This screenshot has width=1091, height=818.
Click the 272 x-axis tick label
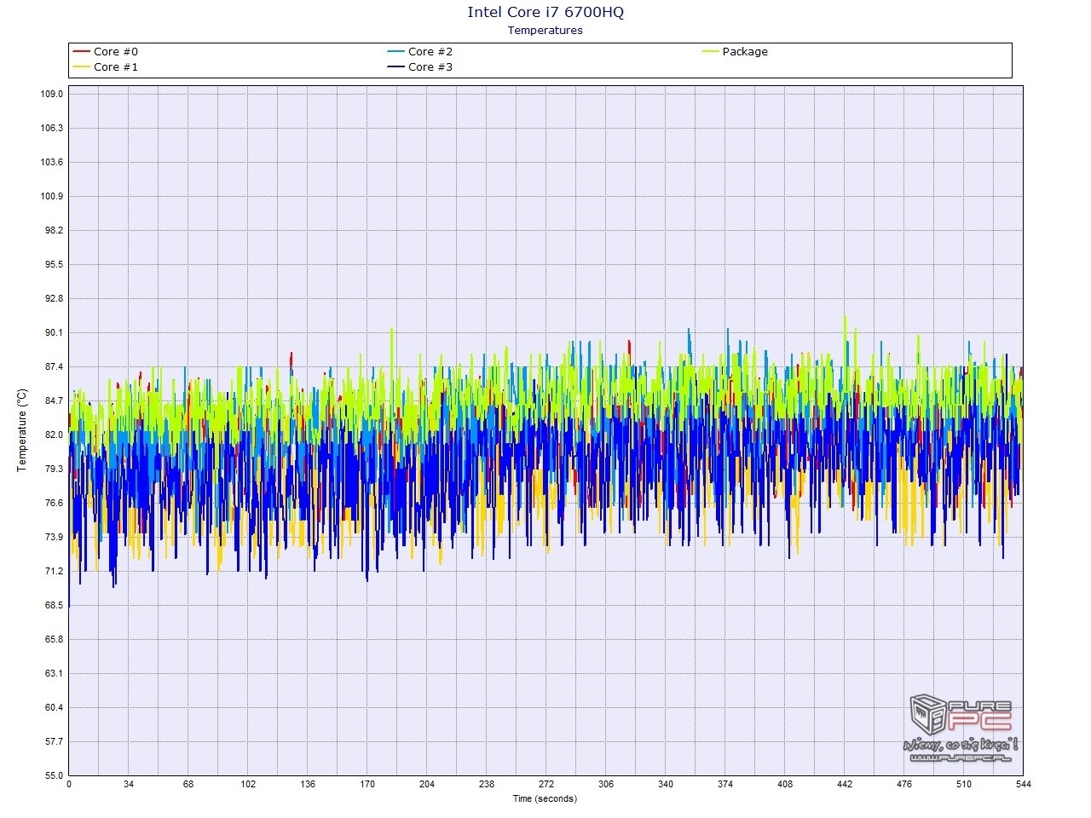coord(546,785)
